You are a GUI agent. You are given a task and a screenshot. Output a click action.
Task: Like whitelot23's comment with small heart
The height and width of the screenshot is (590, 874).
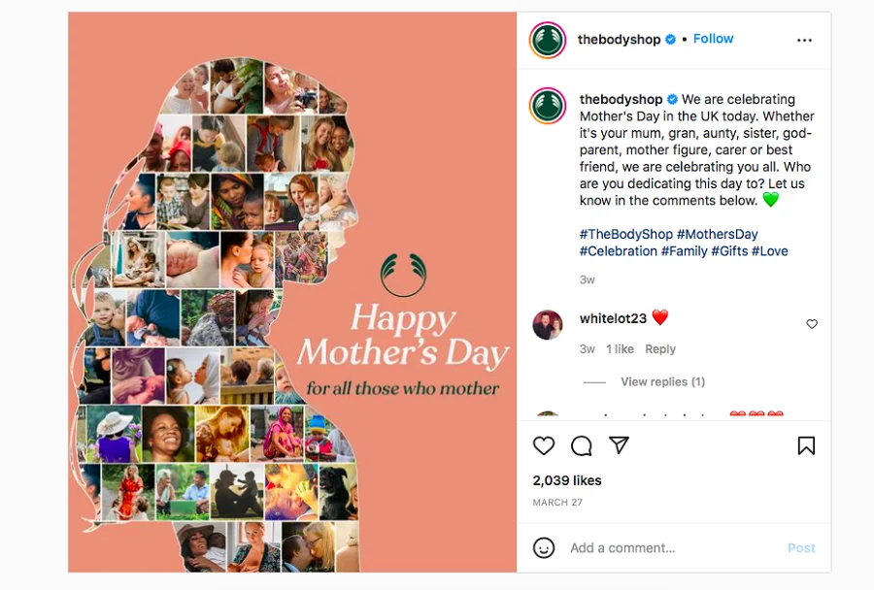tap(812, 324)
